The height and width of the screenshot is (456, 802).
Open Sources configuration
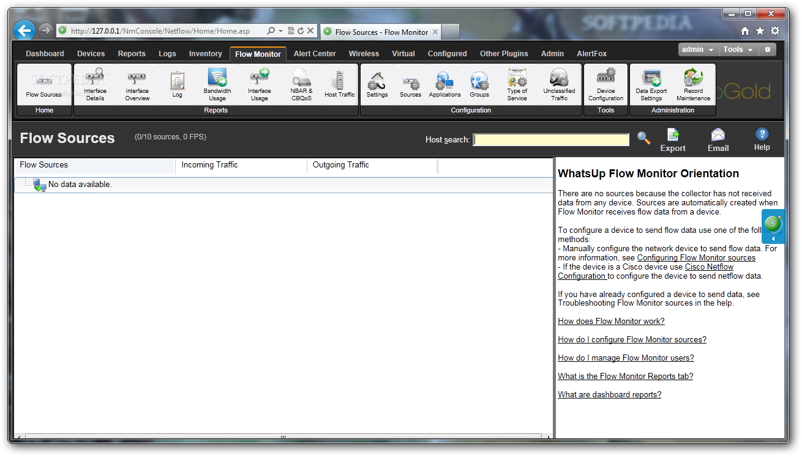point(410,84)
